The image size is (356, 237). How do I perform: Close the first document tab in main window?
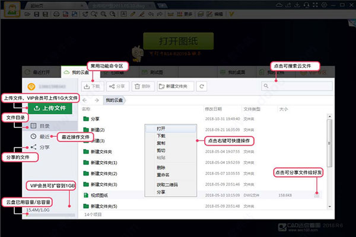pyautogui.click(x=82, y=6)
